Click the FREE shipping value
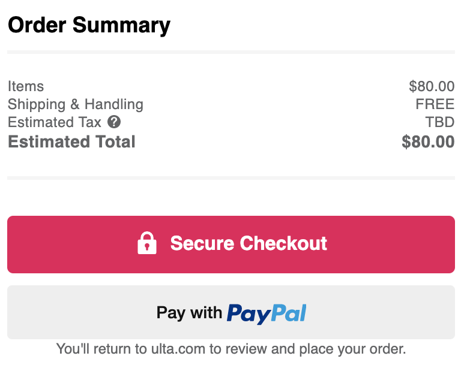Image resolution: width=467 pixels, height=374 pixels. 435,104
